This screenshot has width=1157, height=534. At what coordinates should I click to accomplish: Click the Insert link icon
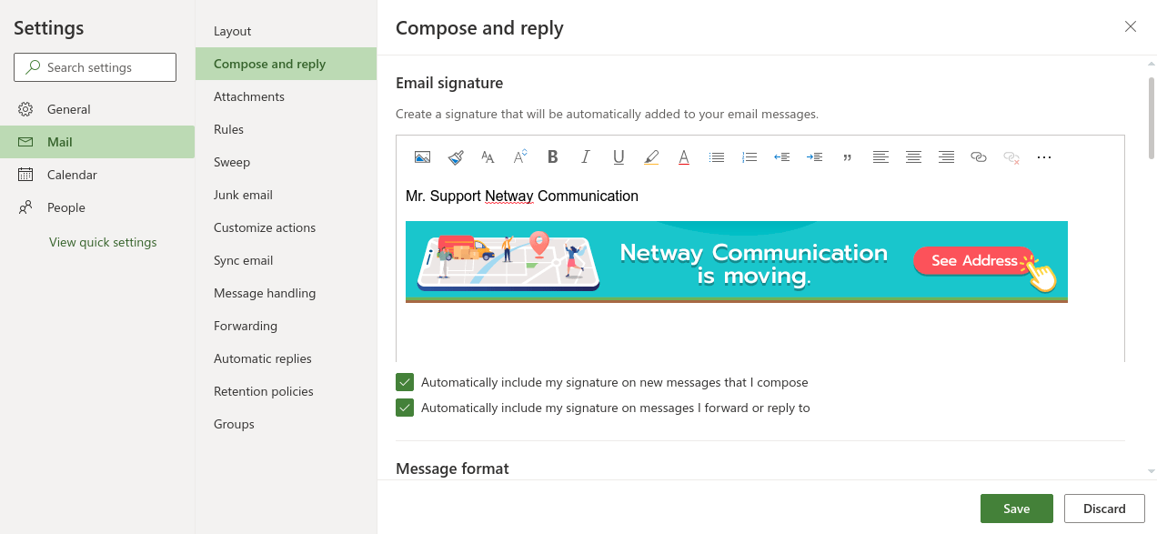coord(979,157)
